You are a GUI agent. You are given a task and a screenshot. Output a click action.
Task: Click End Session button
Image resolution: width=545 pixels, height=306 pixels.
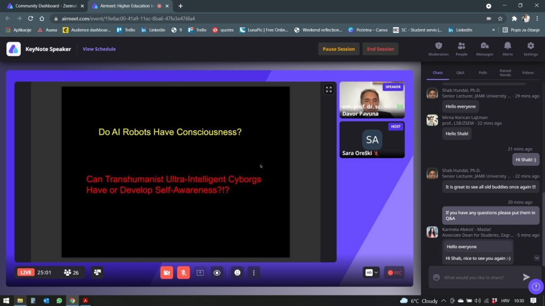[x=380, y=49]
